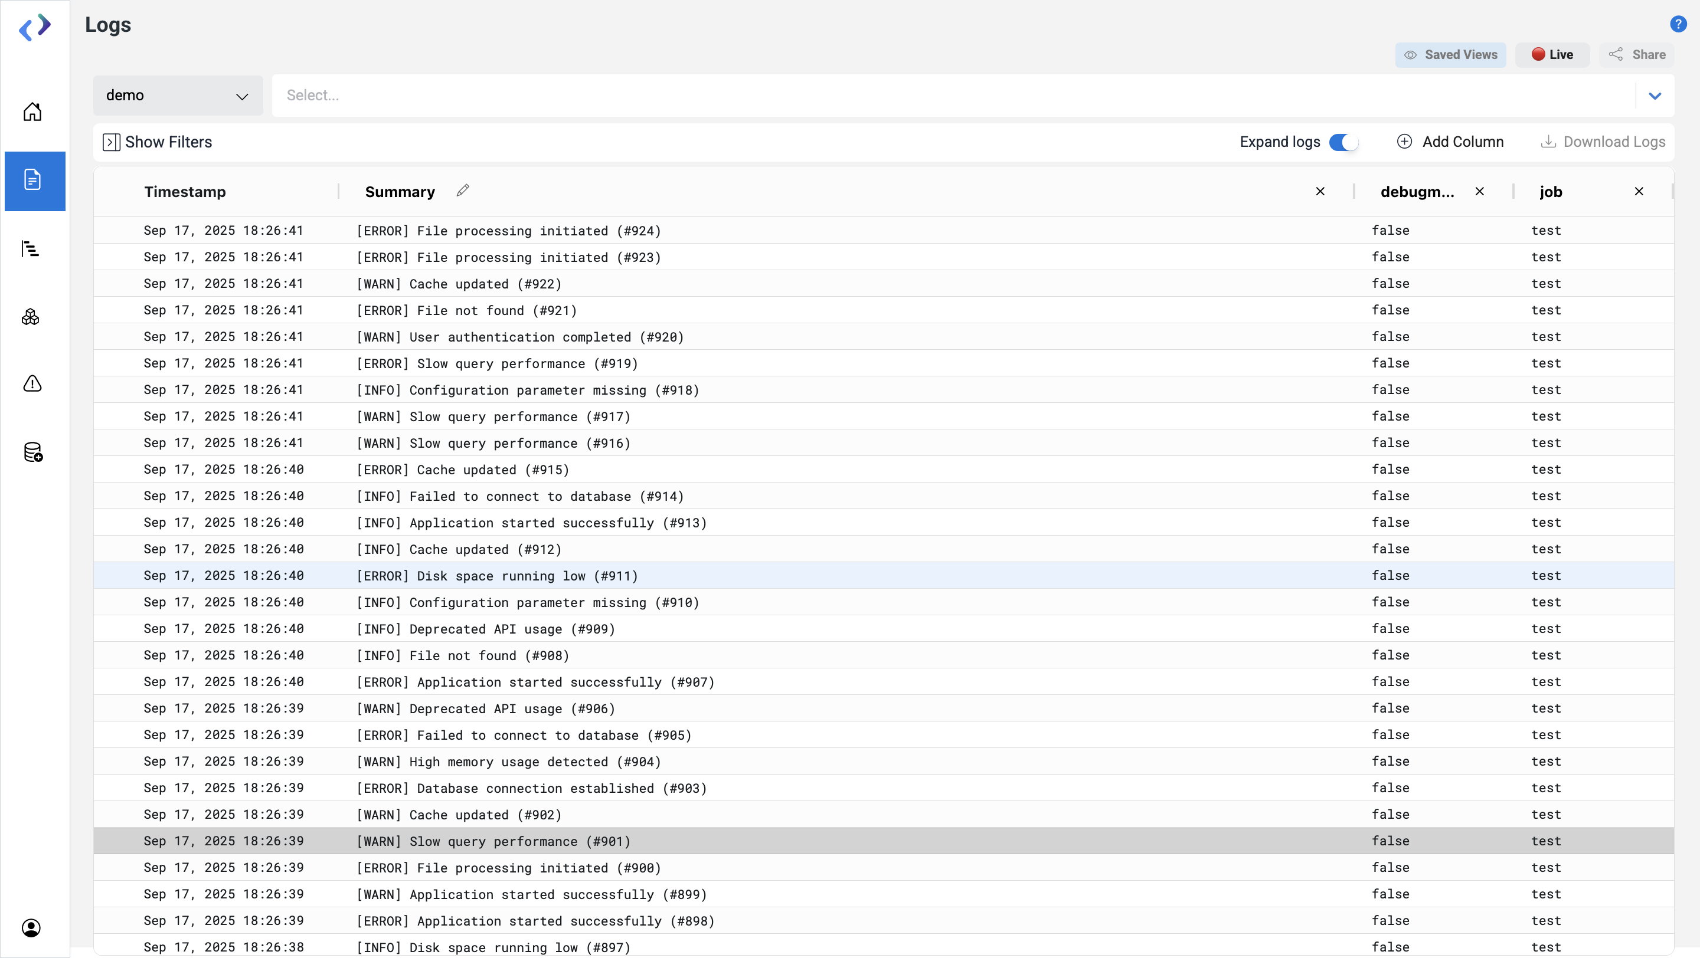Open the Logs page icon in sidebar
The height and width of the screenshot is (958, 1700).
point(32,180)
